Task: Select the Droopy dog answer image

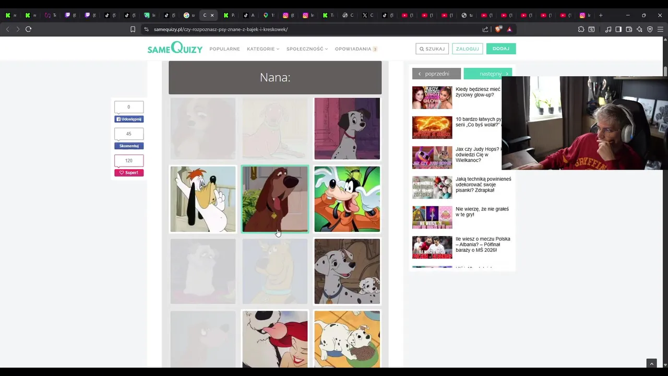Action: [203, 199]
